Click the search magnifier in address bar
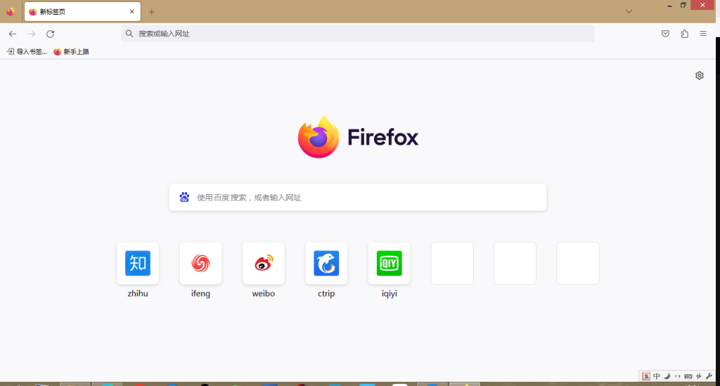Screen dimensions: 720x386 129,34
